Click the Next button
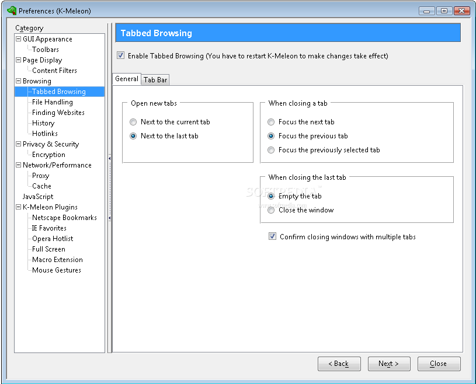Image resolution: width=476 pixels, height=384 pixels. pos(389,364)
